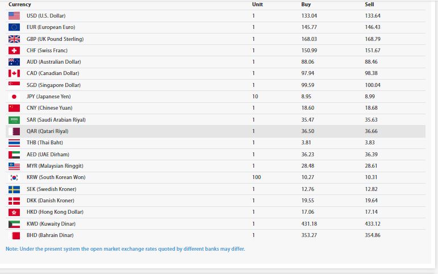
Task: Click the Canadian flag icon
Action: pyautogui.click(x=14, y=73)
